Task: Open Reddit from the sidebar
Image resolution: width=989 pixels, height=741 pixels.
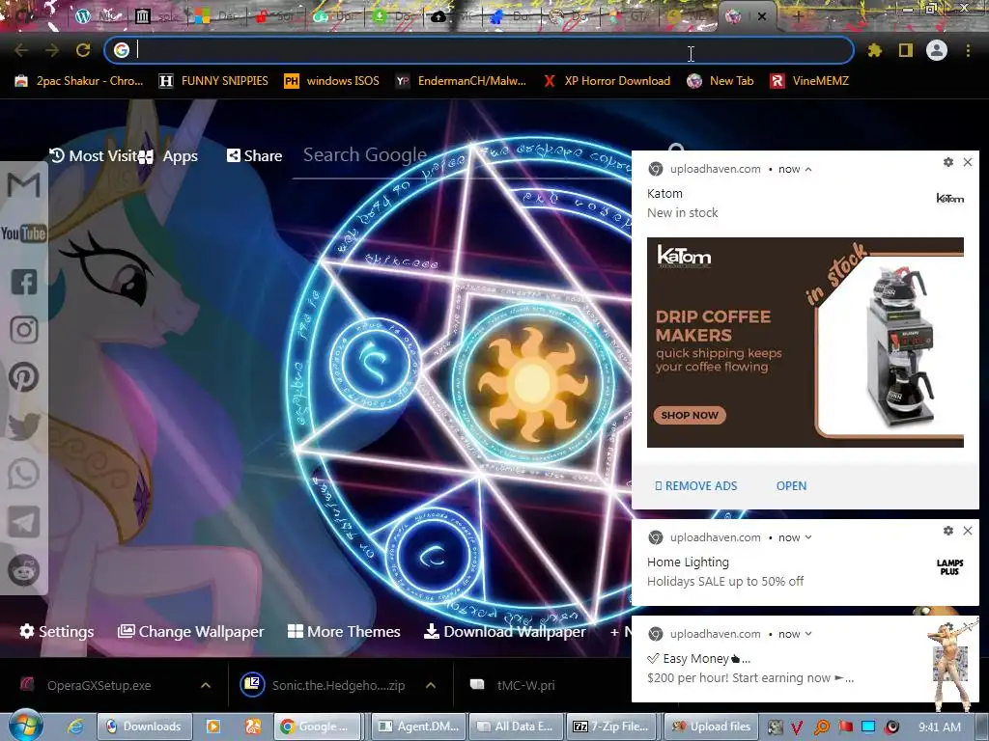Action: click(24, 570)
